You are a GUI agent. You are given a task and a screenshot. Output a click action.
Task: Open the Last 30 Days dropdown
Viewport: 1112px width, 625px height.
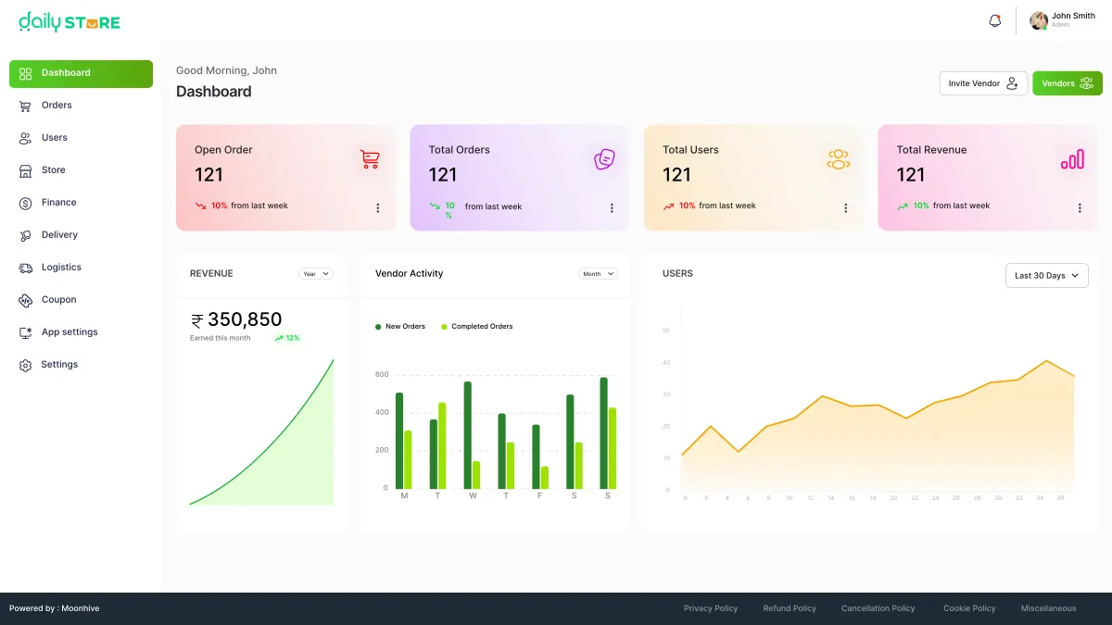click(1047, 276)
